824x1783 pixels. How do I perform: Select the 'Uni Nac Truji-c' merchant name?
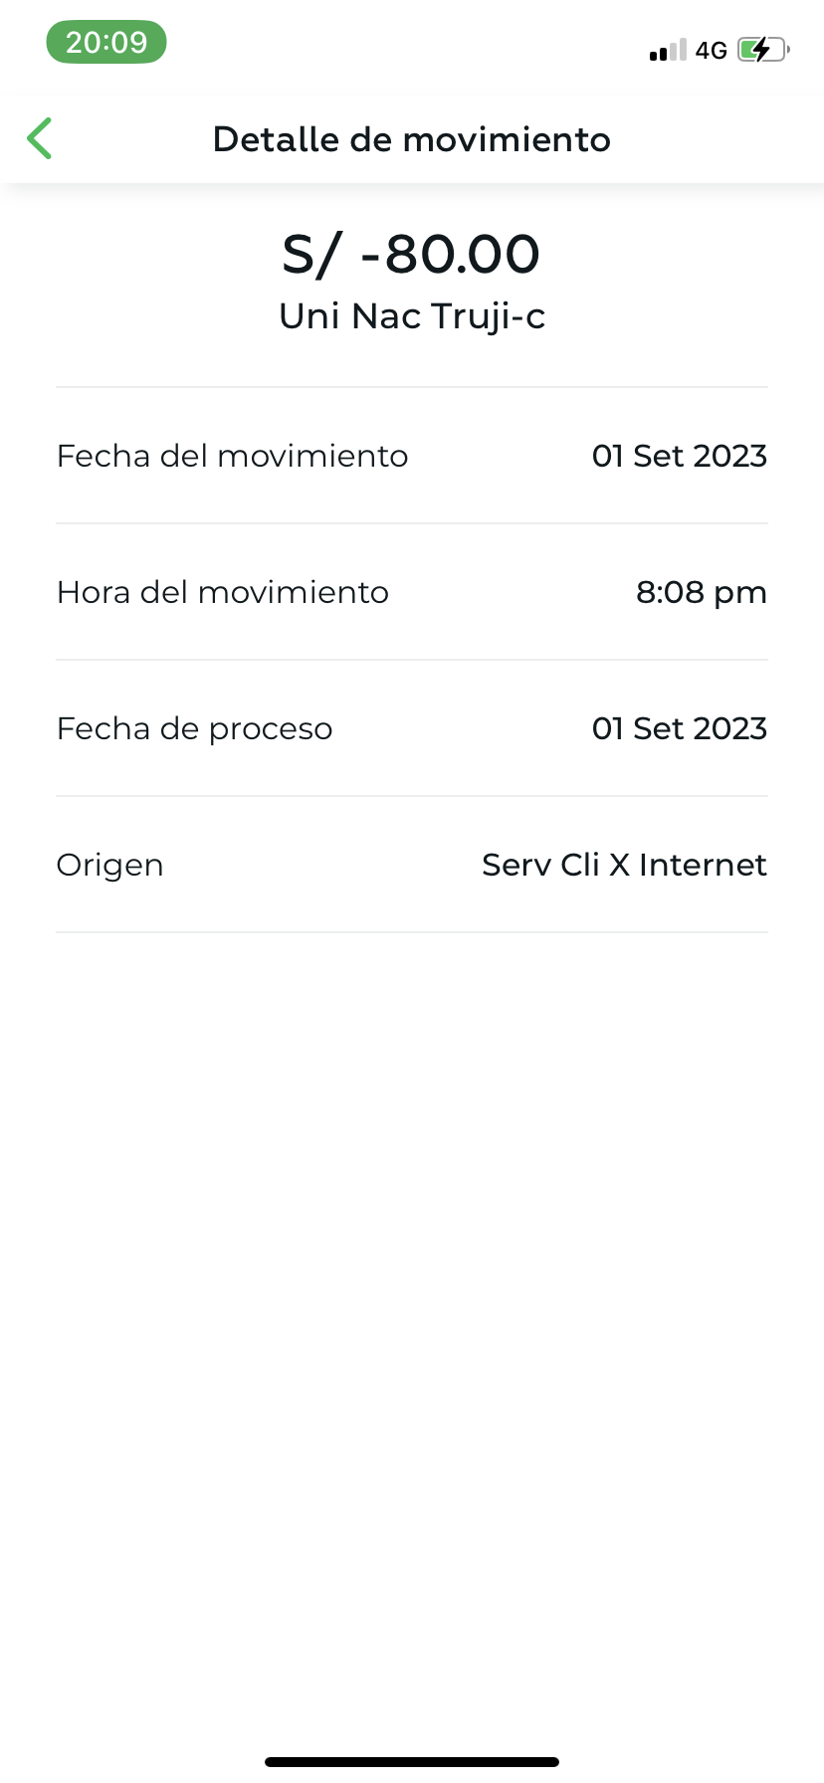[412, 316]
